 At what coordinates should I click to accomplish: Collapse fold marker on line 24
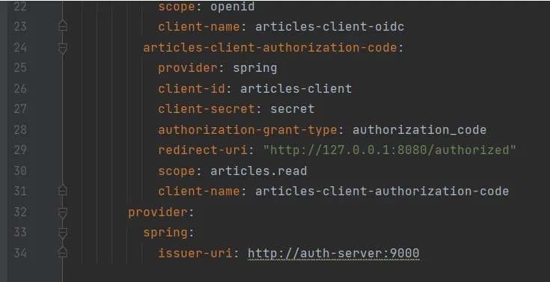pos(62,48)
